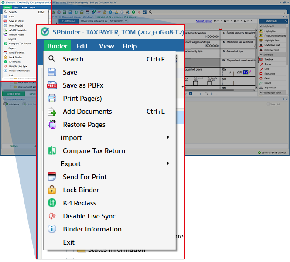Open the Help menu in the enlarged menu bar
This screenshot has width=290, height=262.
coord(130,46)
